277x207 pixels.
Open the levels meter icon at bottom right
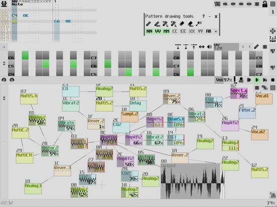(273, 195)
